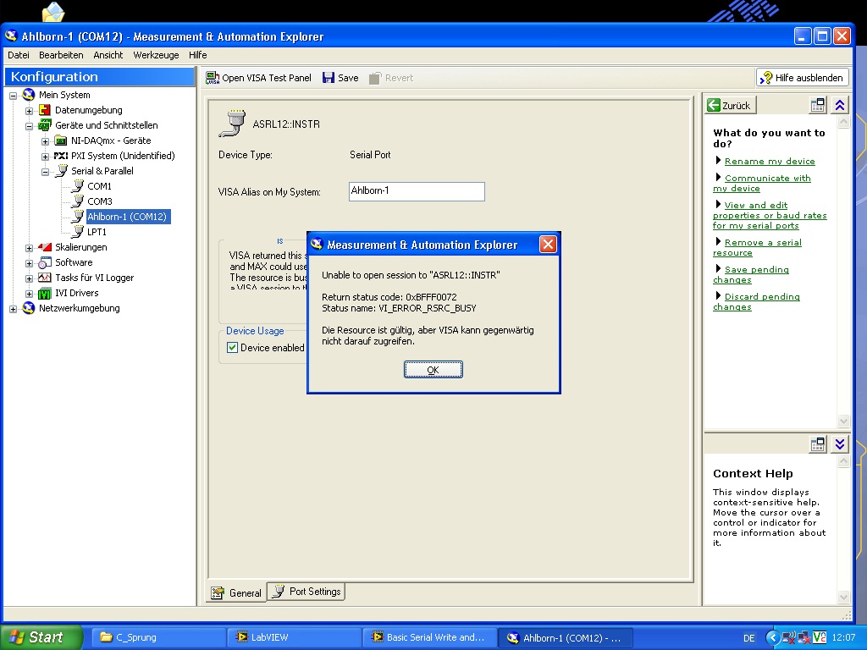867x650 pixels.
Task: Click the Software icon in the tree
Action: (x=45, y=262)
